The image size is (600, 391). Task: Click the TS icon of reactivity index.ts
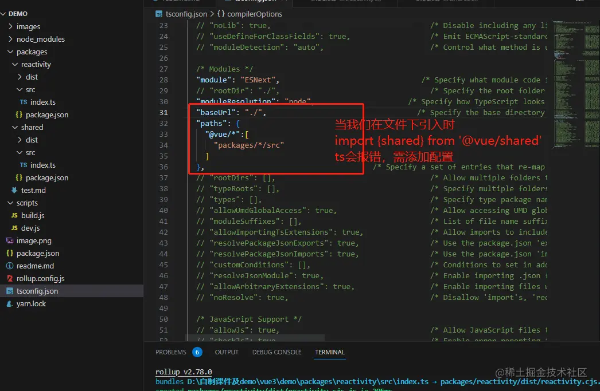coord(24,102)
